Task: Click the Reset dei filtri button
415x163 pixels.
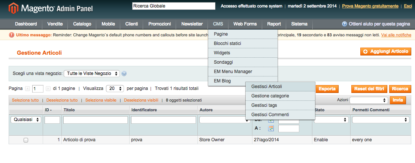Action: (x=369, y=89)
